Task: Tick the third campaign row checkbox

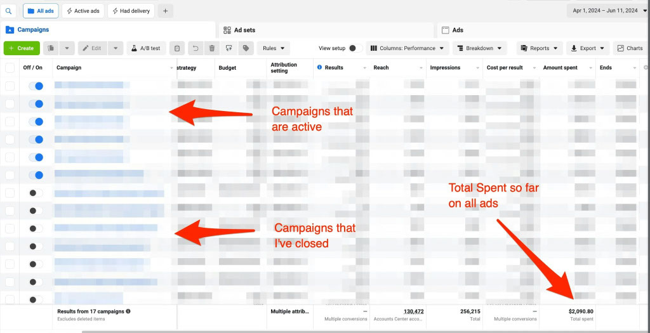Action: [10, 121]
